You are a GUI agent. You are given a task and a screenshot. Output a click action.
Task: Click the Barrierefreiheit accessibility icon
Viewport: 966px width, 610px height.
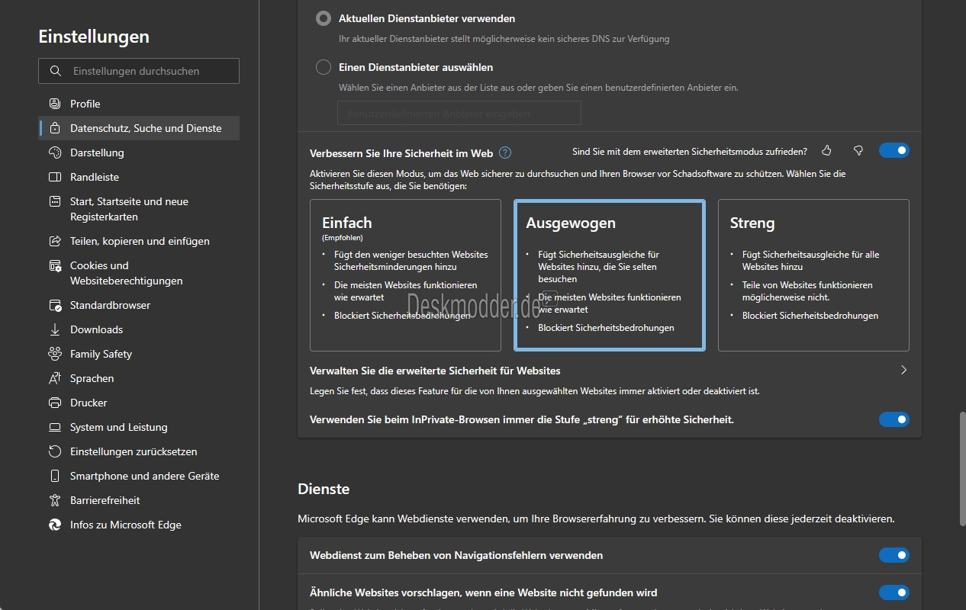click(55, 500)
